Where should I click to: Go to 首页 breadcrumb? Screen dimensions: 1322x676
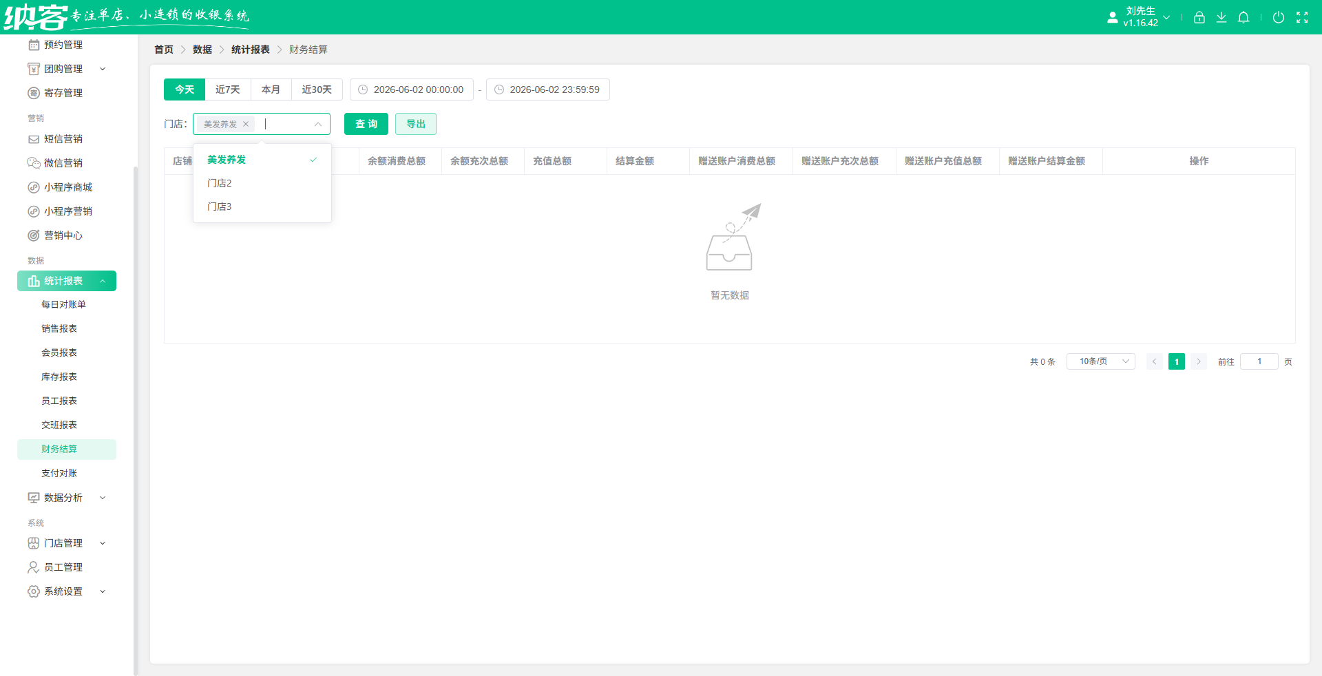pyautogui.click(x=164, y=50)
